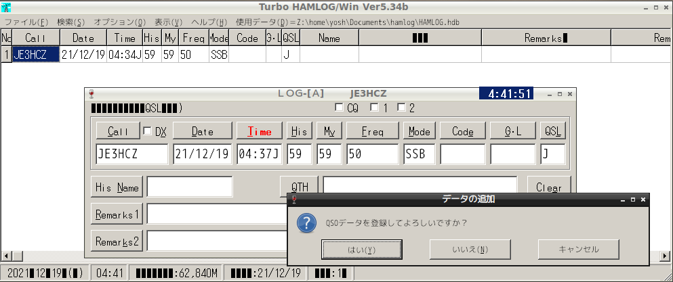Click the callsign input field containing JE3HCZ
This screenshot has height=282, width=673.
(x=132, y=154)
